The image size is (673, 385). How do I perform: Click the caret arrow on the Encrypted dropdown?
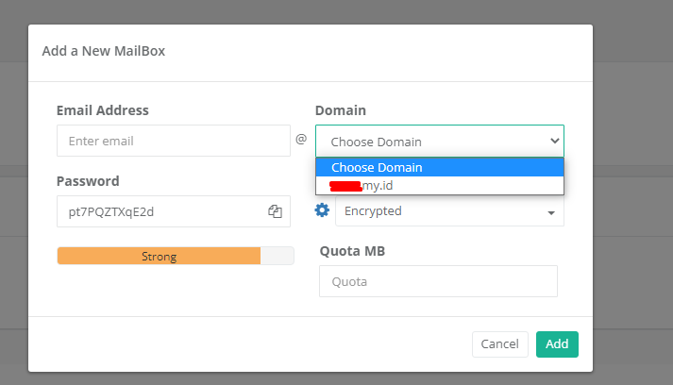pos(550,212)
